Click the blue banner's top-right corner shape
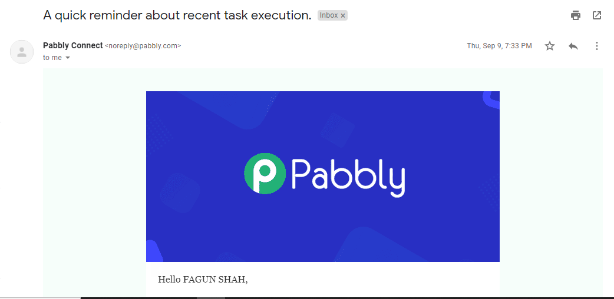Viewport: 614px width, 299px height. click(x=491, y=100)
